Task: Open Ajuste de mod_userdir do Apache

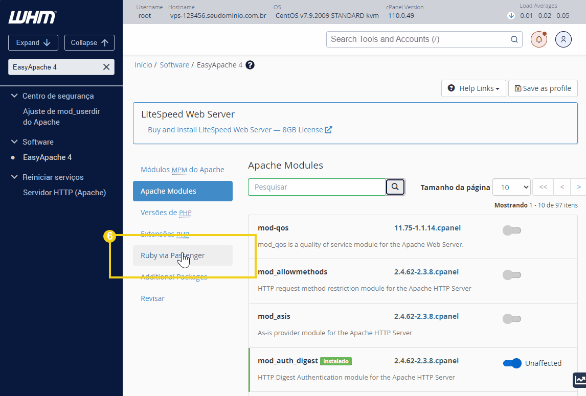Action: pyautogui.click(x=62, y=117)
